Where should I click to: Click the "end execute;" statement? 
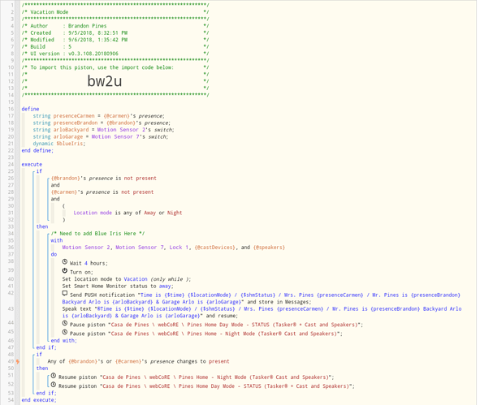click(x=39, y=400)
